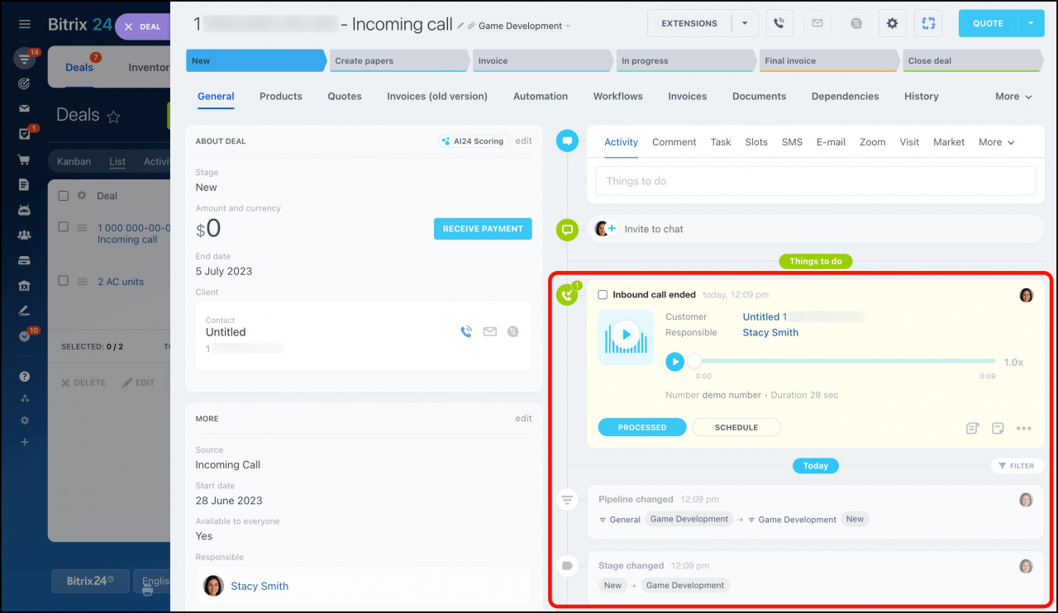Select the 2 AC units row checkbox
Image resolution: width=1058 pixels, height=613 pixels.
click(x=64, y=281)
